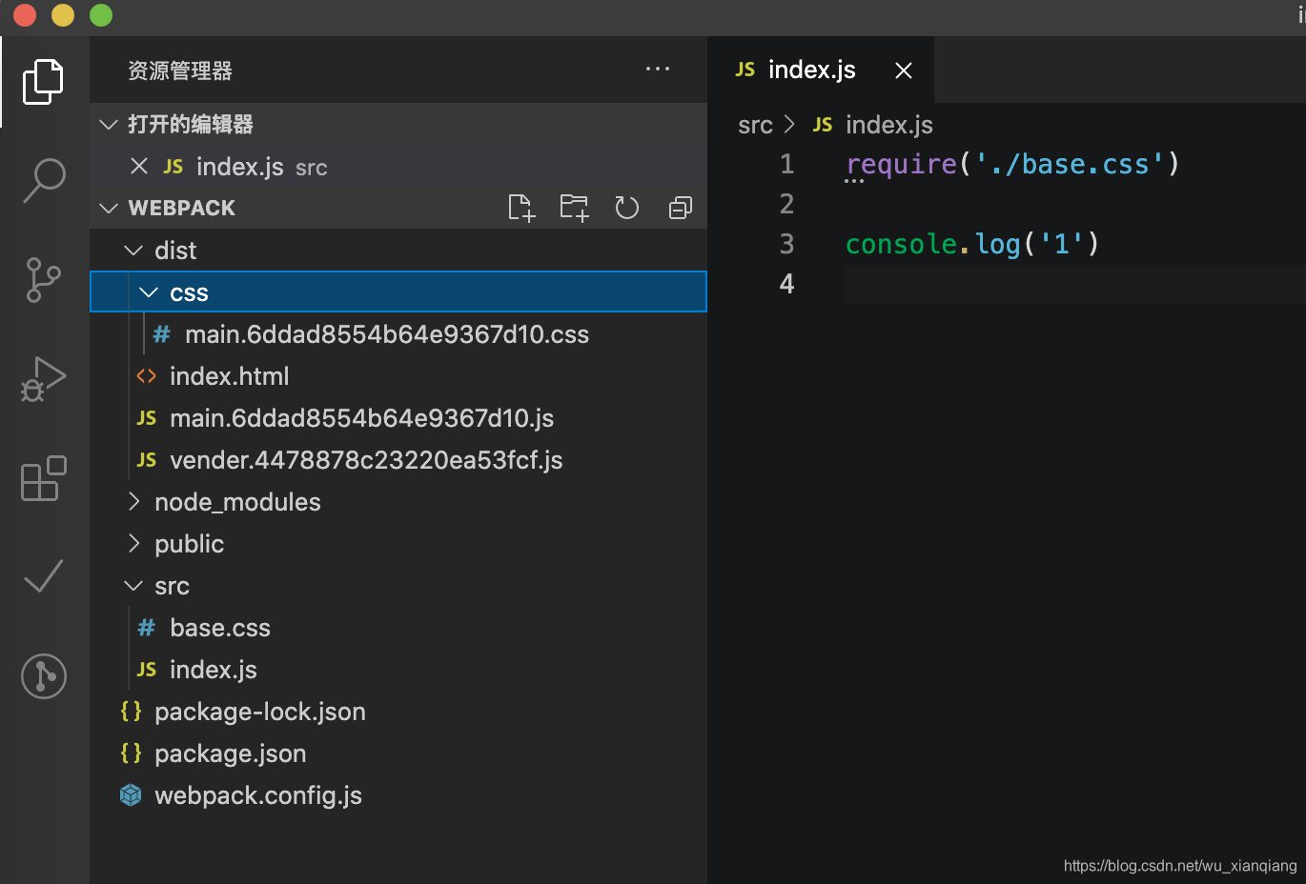Open the explorer more actions menu
Screen dimensions: 1306x884
click(x=658, y=70)
